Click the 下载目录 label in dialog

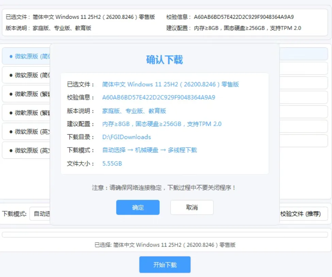[x=80, y=137]
